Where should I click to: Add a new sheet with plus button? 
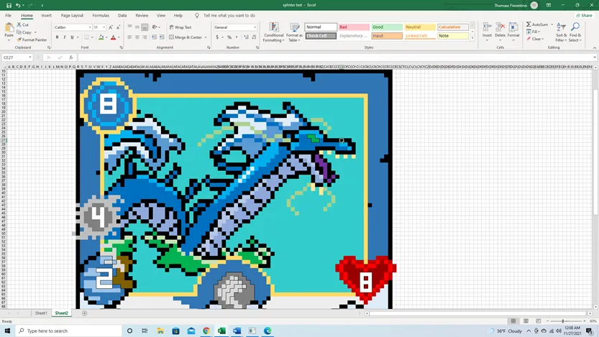pyautogui.click(x=84, y=313)
